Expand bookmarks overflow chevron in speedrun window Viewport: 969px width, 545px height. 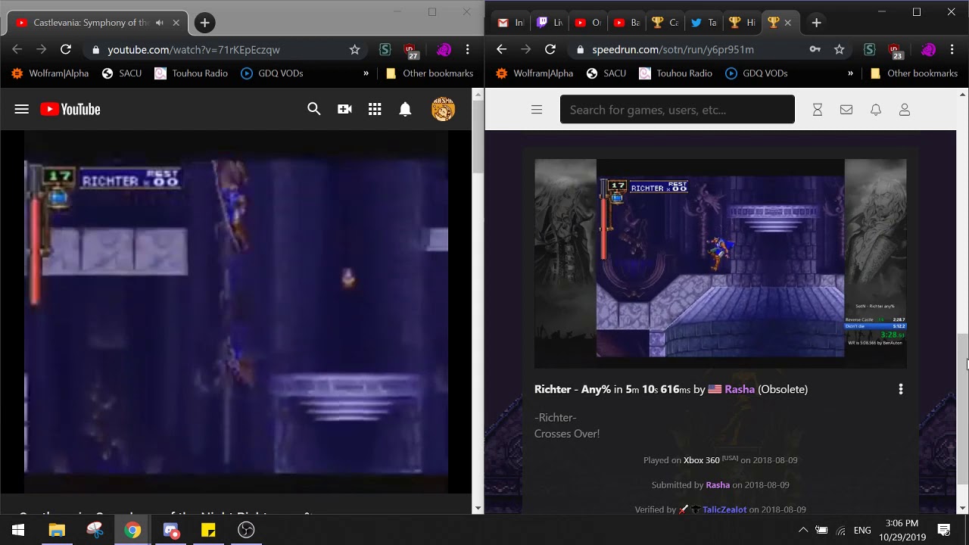click(850, 73)
